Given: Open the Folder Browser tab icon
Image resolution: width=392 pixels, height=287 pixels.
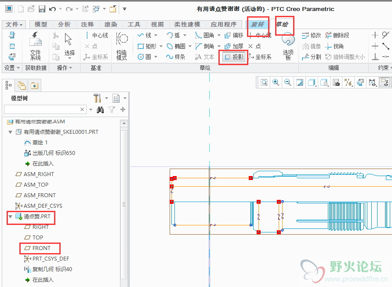Looking at the screenshot, I should [22, 86].
